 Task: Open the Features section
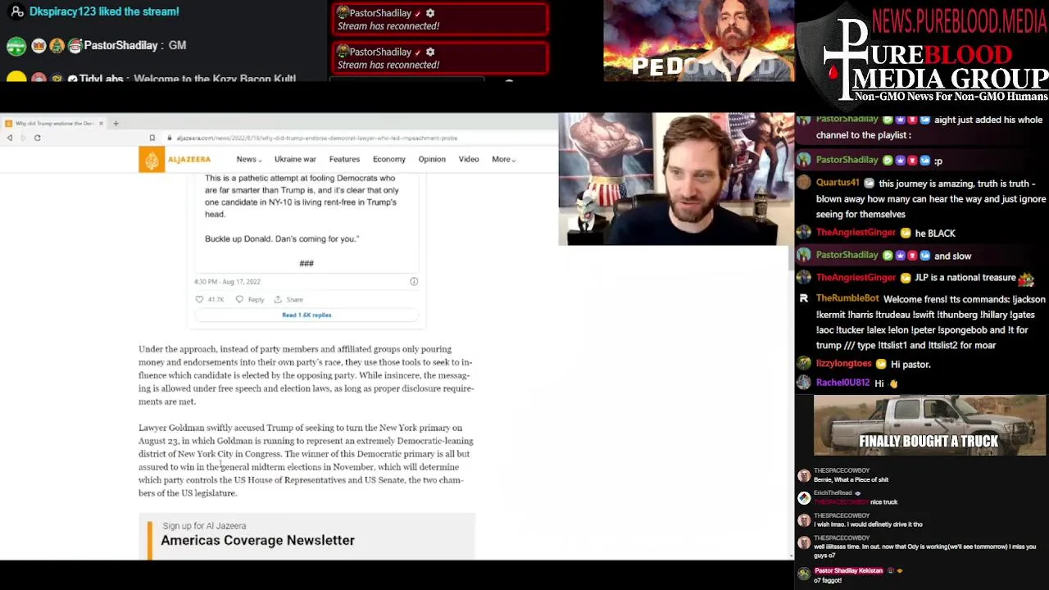344,159
